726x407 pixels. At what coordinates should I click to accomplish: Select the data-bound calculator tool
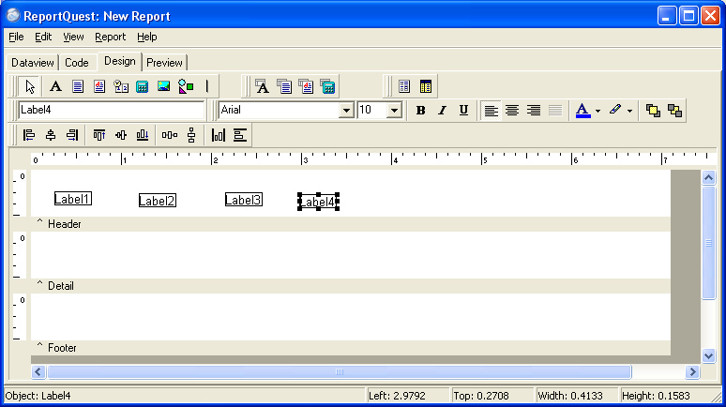pos(327,86)
